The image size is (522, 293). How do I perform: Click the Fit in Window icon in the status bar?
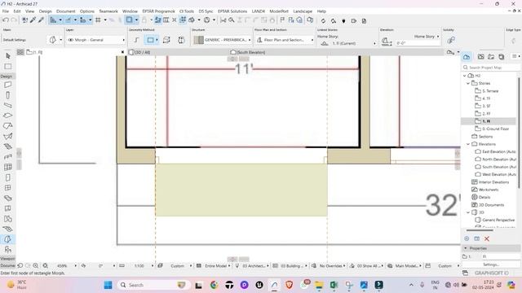45,266
